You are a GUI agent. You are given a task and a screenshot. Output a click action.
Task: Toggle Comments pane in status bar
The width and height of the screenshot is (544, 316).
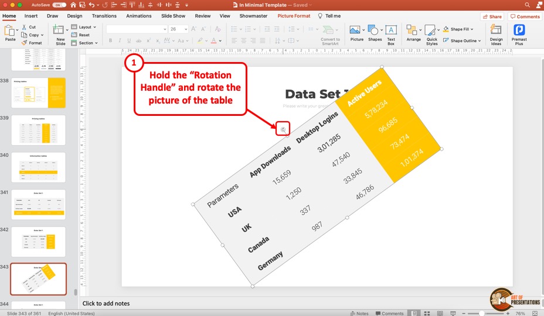[390, 313]
